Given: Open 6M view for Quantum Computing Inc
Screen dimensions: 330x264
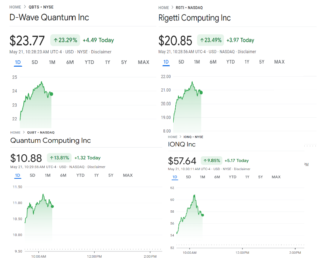Looking at the screenshot, I should (x=63, y=176).
